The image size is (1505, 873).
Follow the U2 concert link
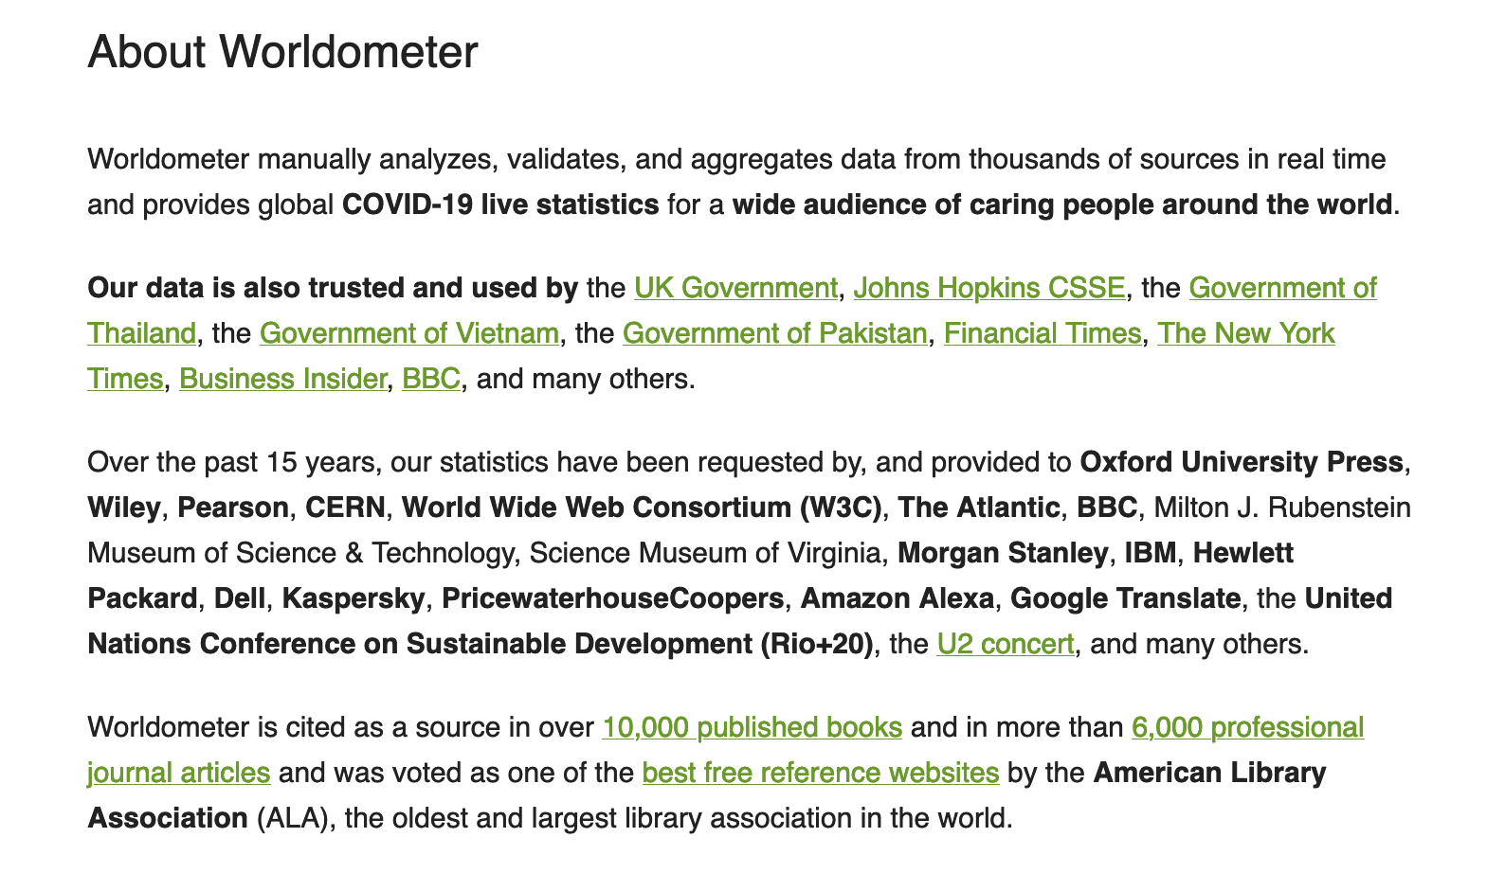pyautogui.click(x=1006, y=644)
